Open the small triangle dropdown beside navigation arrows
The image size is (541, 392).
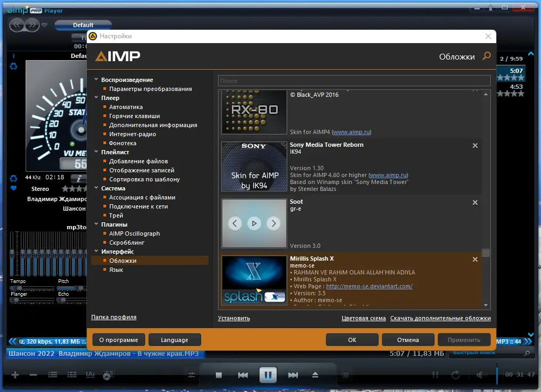coord(44,25)
